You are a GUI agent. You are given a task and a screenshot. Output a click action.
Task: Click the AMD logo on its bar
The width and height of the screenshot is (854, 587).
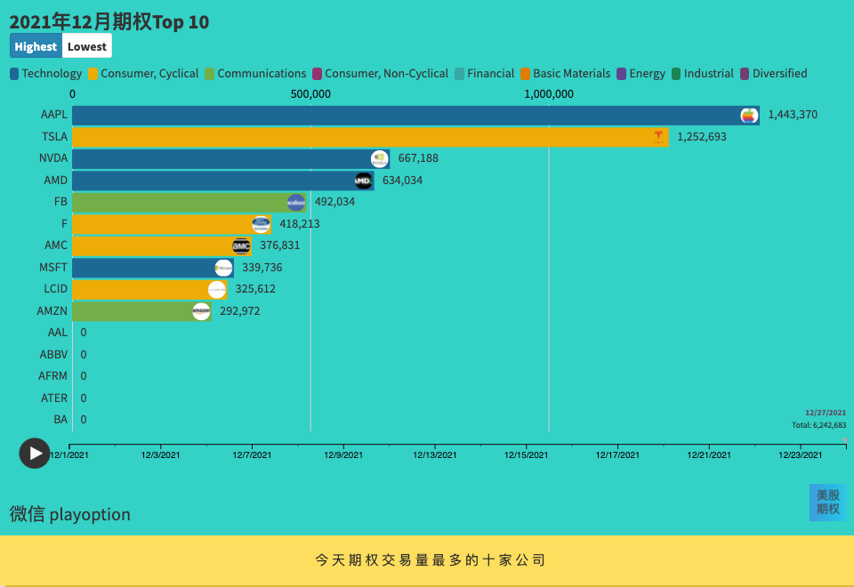click(x=363, y=181)
